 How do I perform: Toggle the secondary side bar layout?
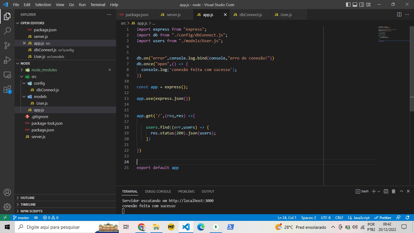pyautogui.click(x=362, y=5)
